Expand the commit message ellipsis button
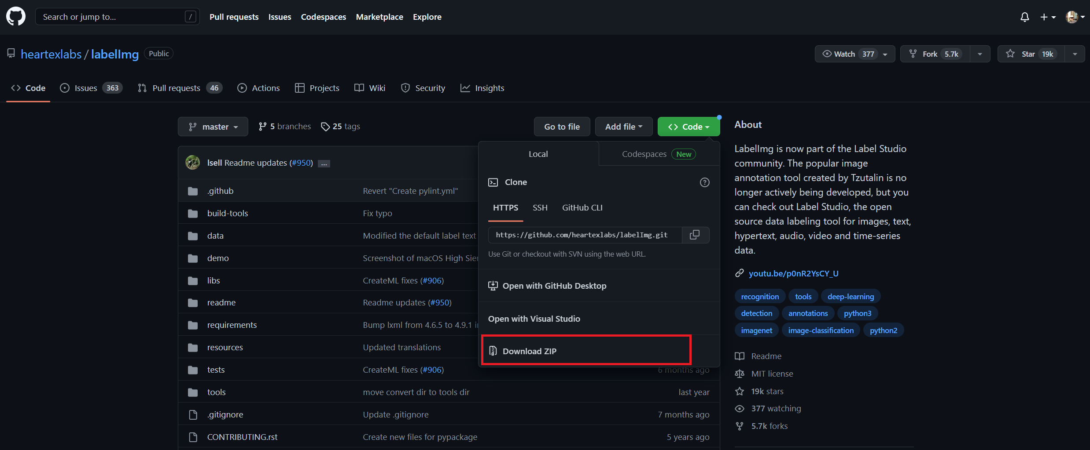The width and height of the screenshot is (1090, 450). (324, 163)
